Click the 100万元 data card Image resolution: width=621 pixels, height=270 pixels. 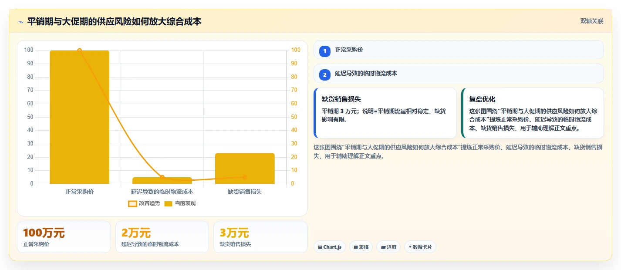pos(64,237)
